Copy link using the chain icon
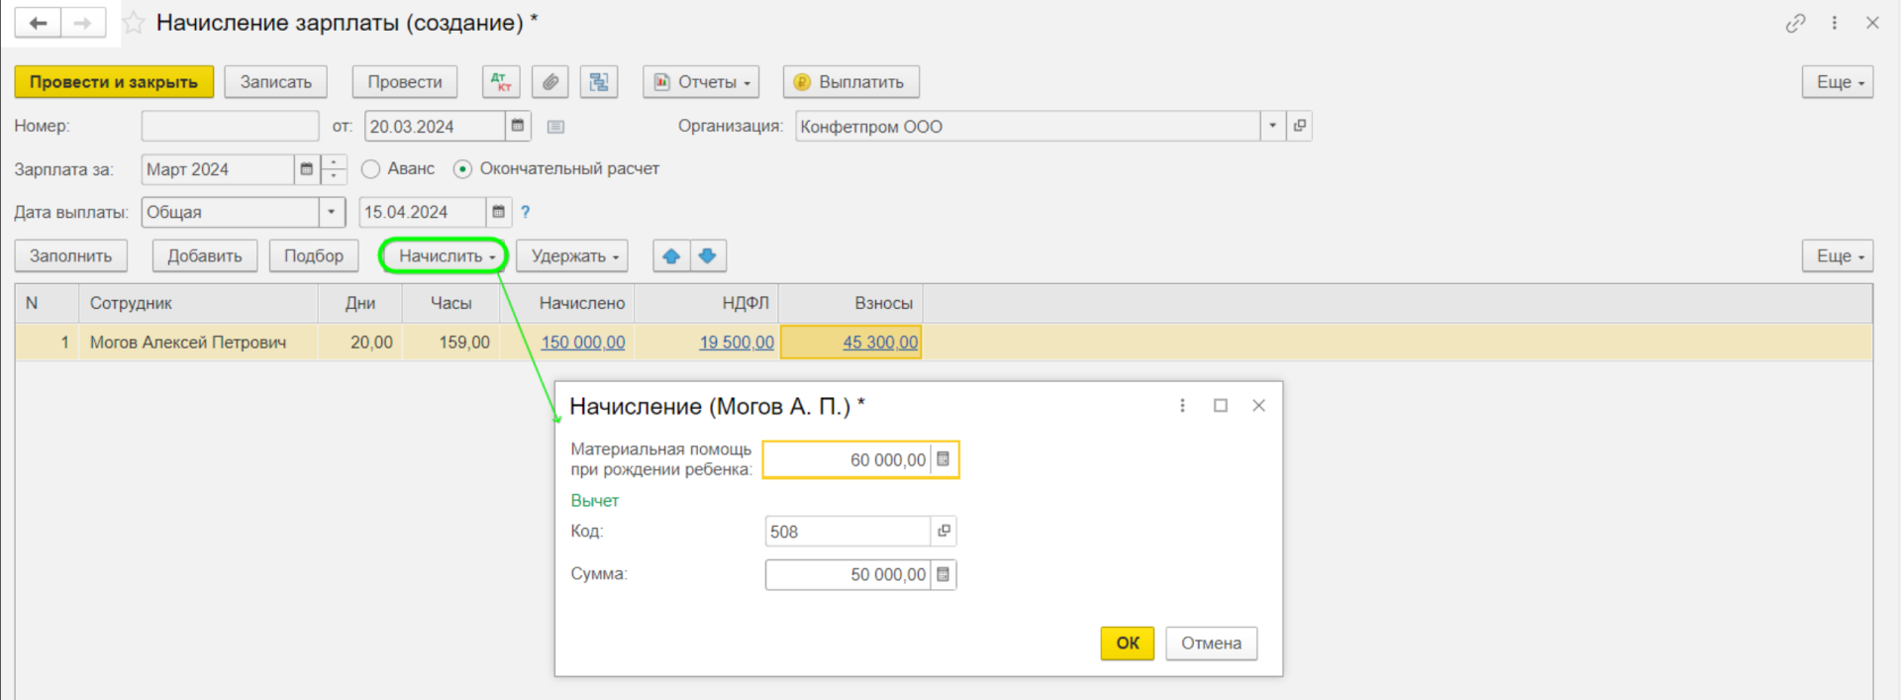 [x=1796, y=23]
